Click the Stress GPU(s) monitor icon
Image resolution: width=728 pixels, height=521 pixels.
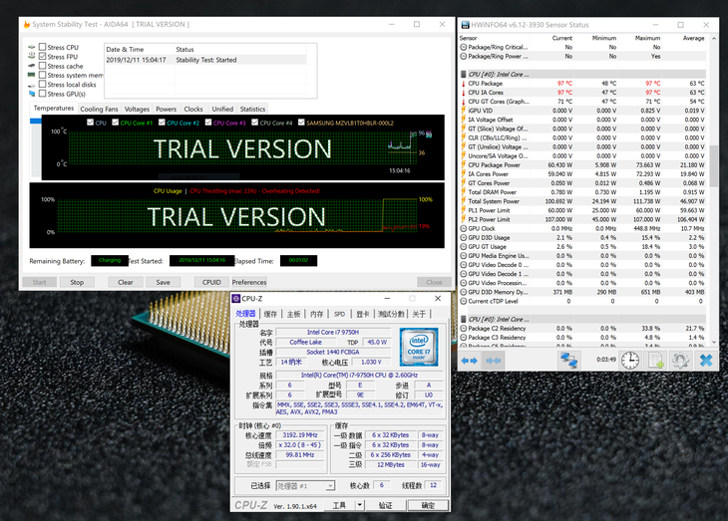pyautogui.click(x=32, y=94)
